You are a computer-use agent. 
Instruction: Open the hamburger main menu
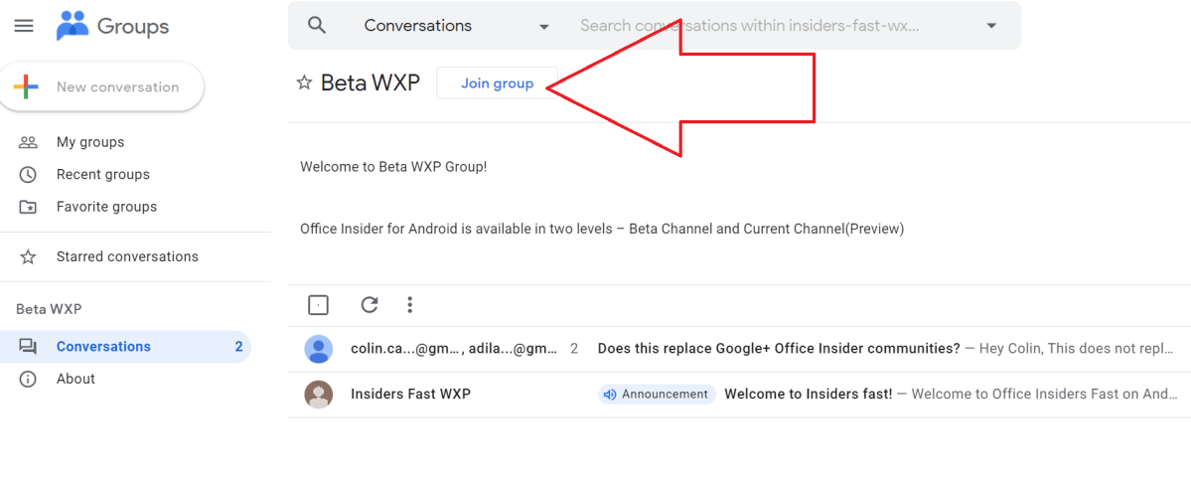click(24, 26)
